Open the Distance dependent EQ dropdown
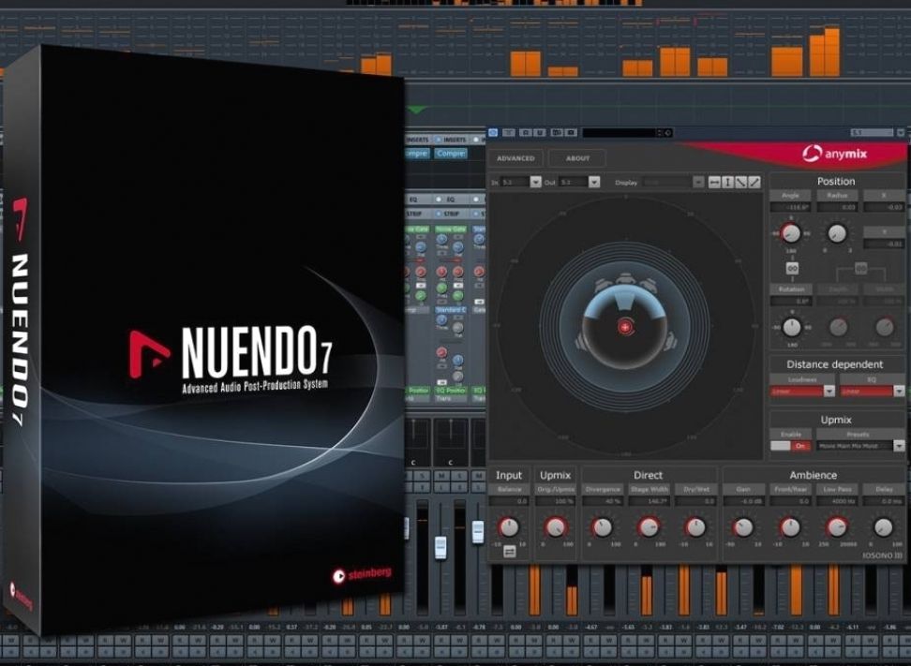 (x=872, y=392)
